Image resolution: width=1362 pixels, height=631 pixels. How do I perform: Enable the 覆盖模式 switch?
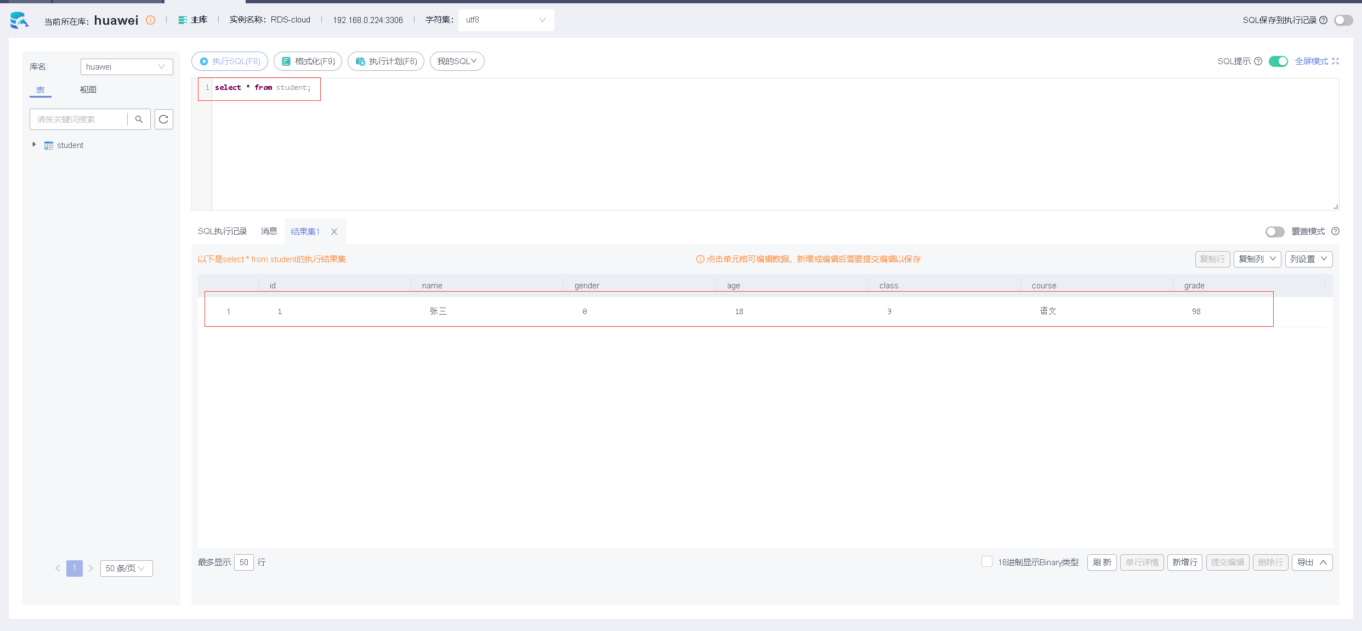[1274, 232]
